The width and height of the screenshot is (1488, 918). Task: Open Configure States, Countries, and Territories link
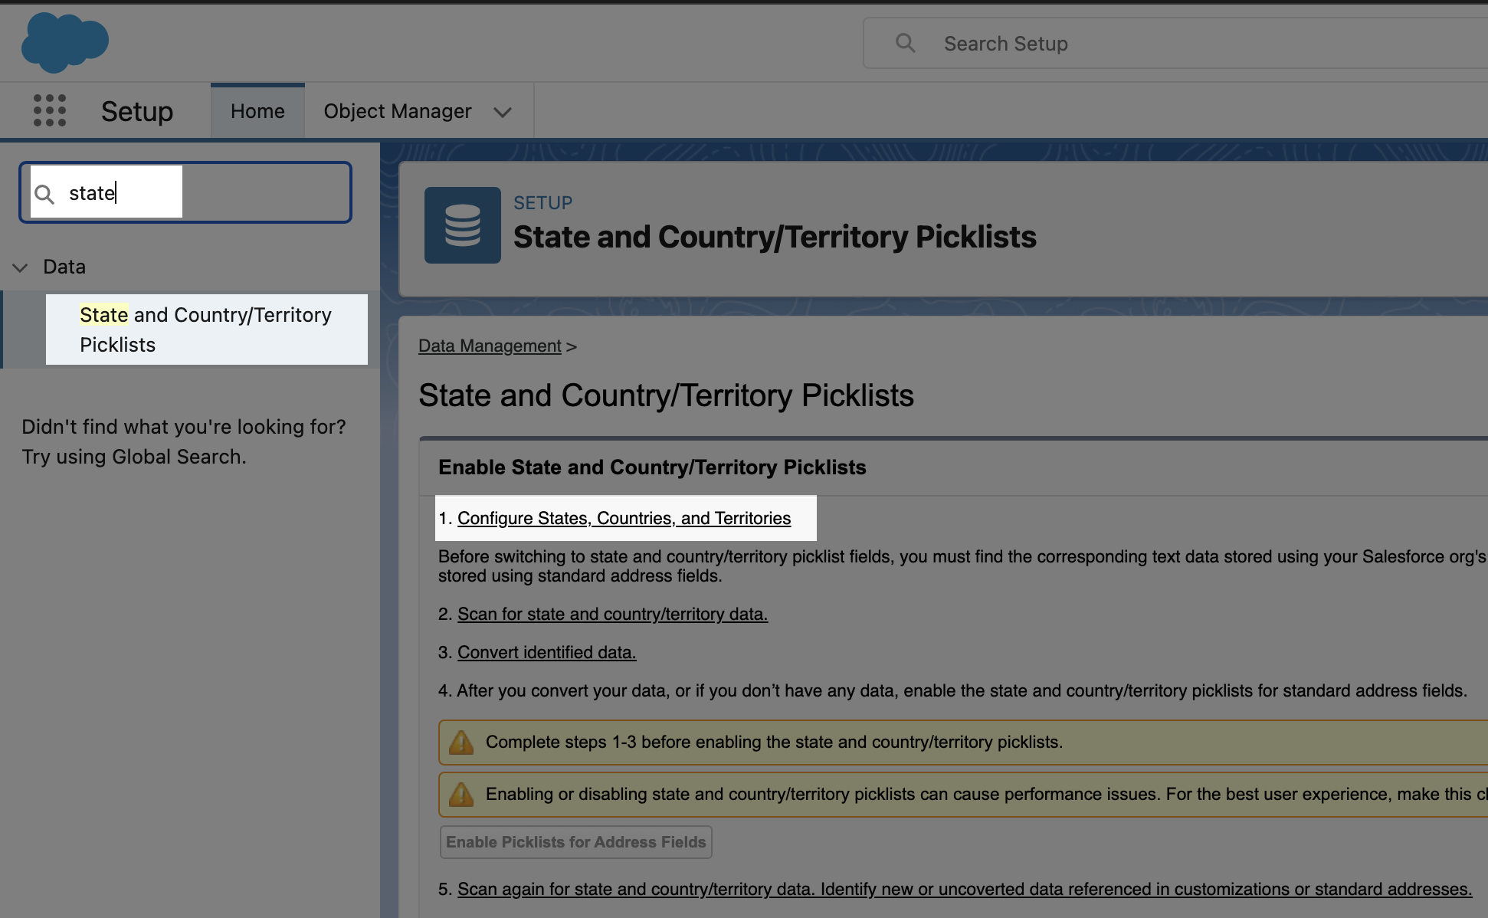pos(624,518)
